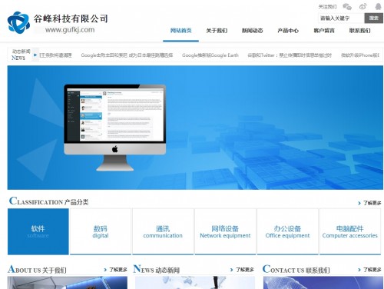Click Google Earth news ticker headline
The height and width of the screenshot is (289, 384).
210,55
